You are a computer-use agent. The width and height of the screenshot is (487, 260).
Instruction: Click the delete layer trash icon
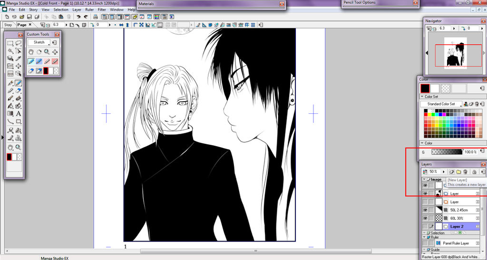click(x=465, y=172)
